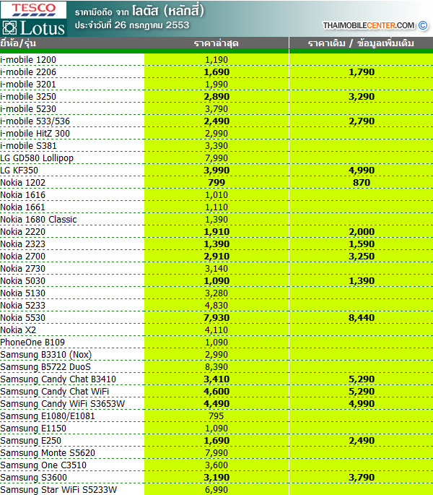Image resolution: width=433 pixels, height=495 pixels.
Task: Click the Nokia 2730 model name
Action: click(22, 269)
